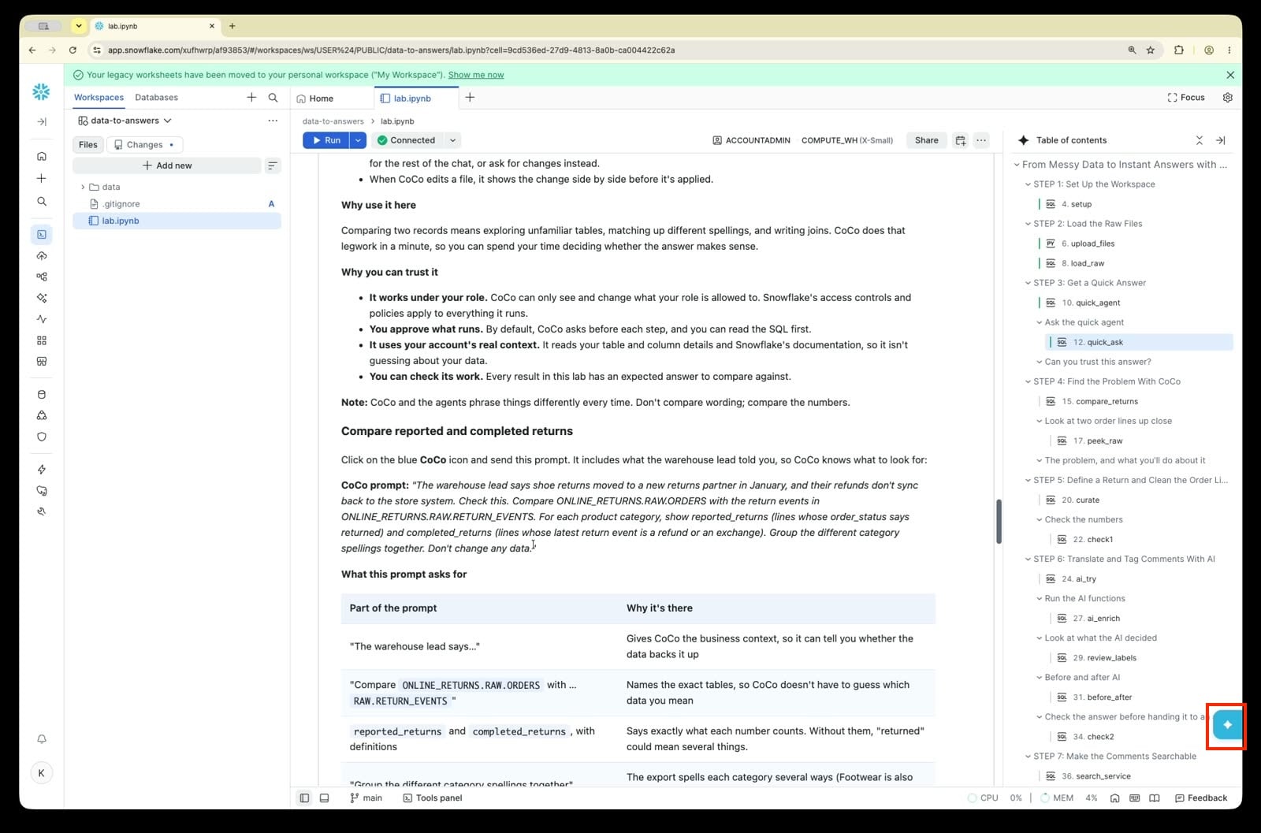Click the scheduler icon next to Share
The height and width of the screenshot is (833, 1261).
point(960,140)
